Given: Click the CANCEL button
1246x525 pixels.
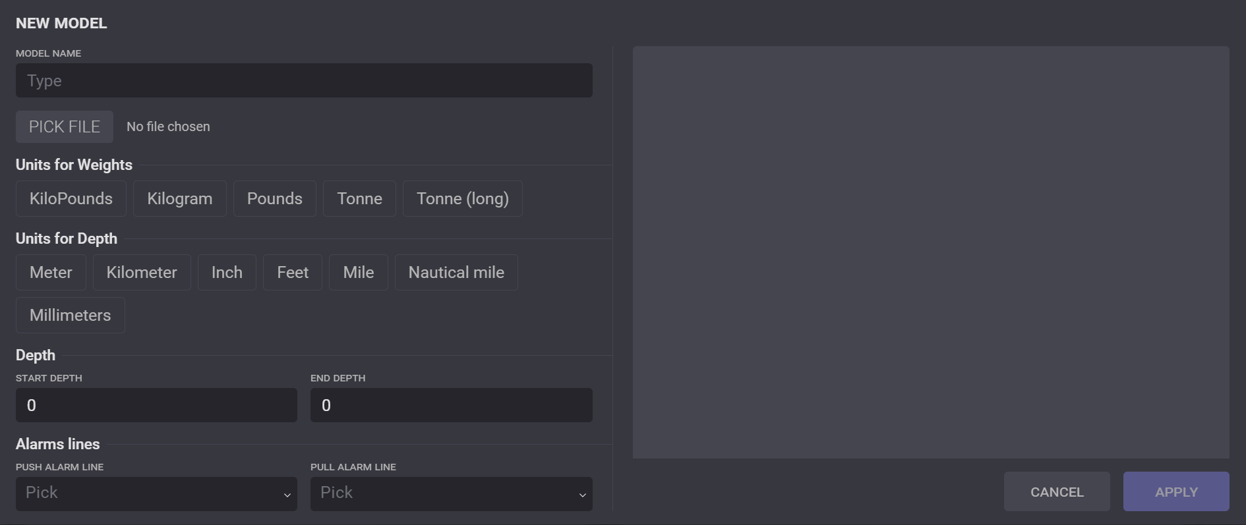Looking at the screenshot, I should pos(1057,492).
